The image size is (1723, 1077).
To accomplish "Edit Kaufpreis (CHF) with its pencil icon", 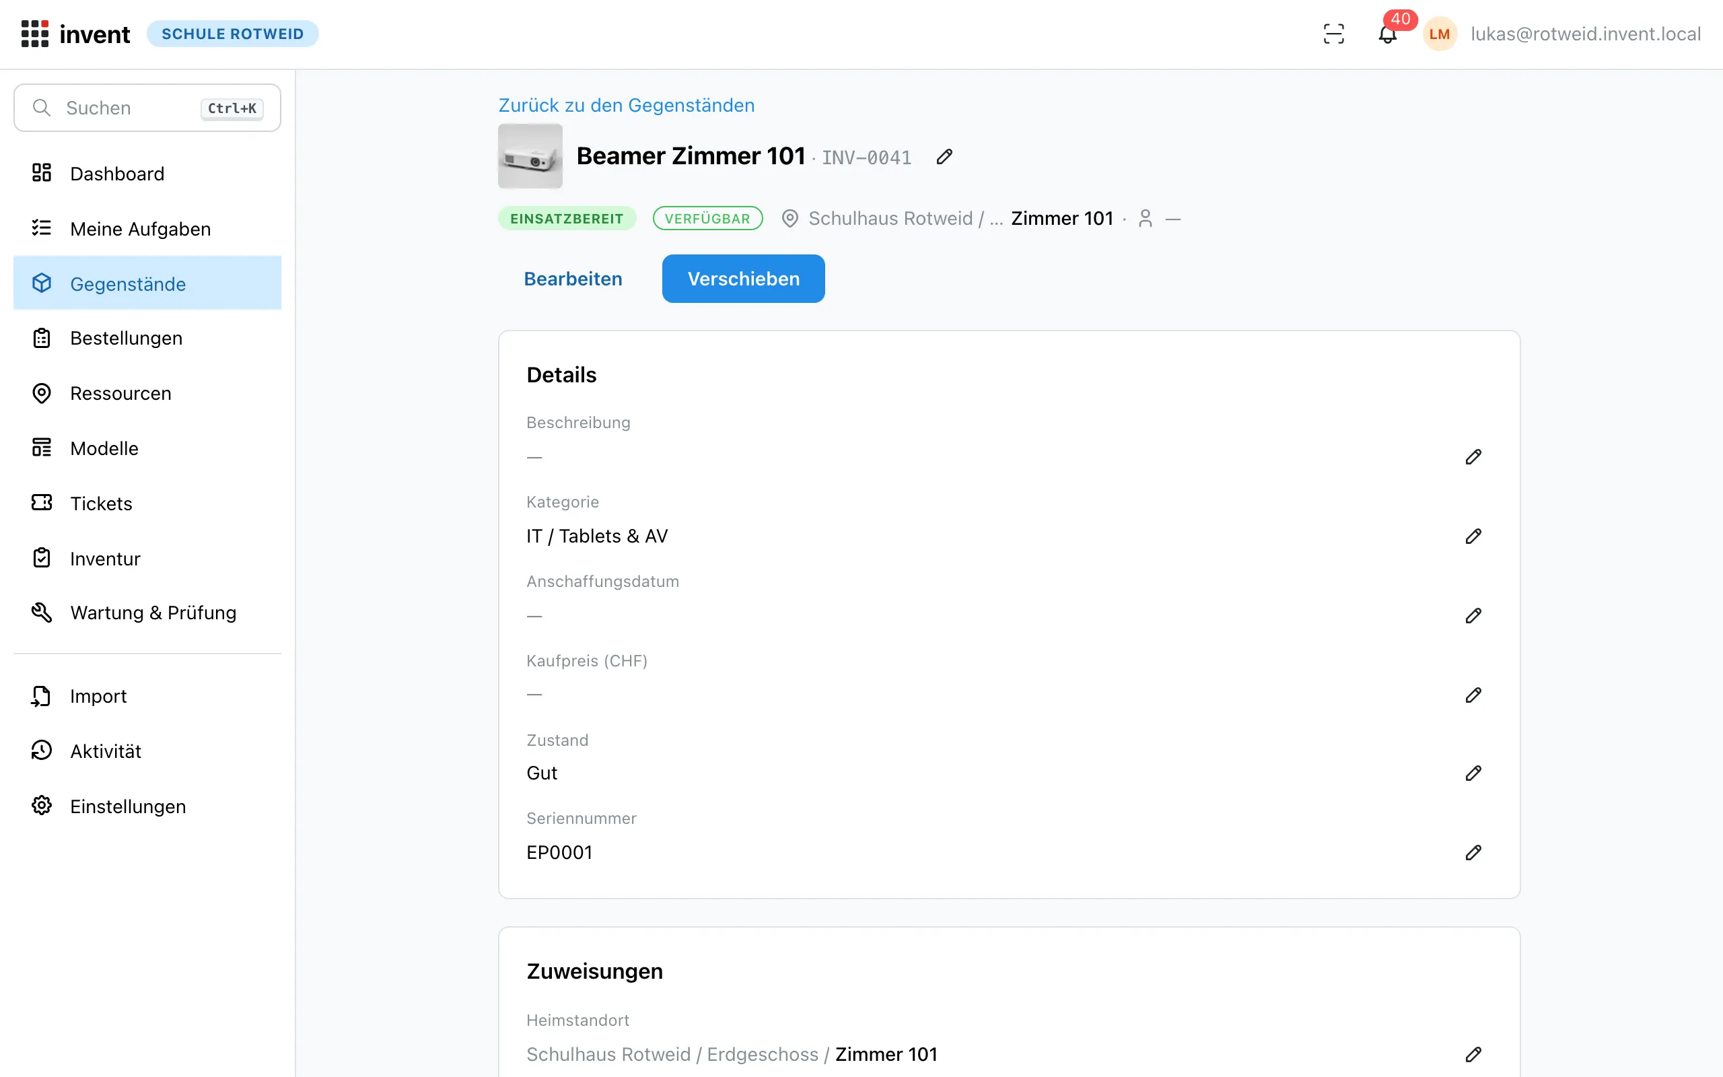I will click(1473, 695).
